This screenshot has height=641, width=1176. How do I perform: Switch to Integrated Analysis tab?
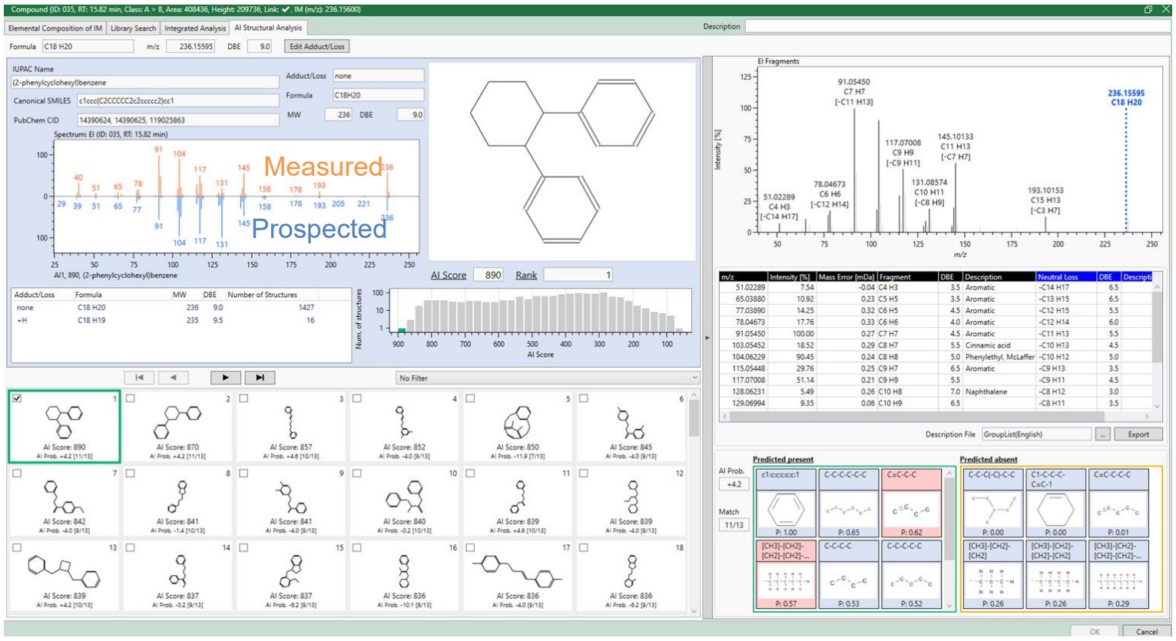(x=195, y=28)
